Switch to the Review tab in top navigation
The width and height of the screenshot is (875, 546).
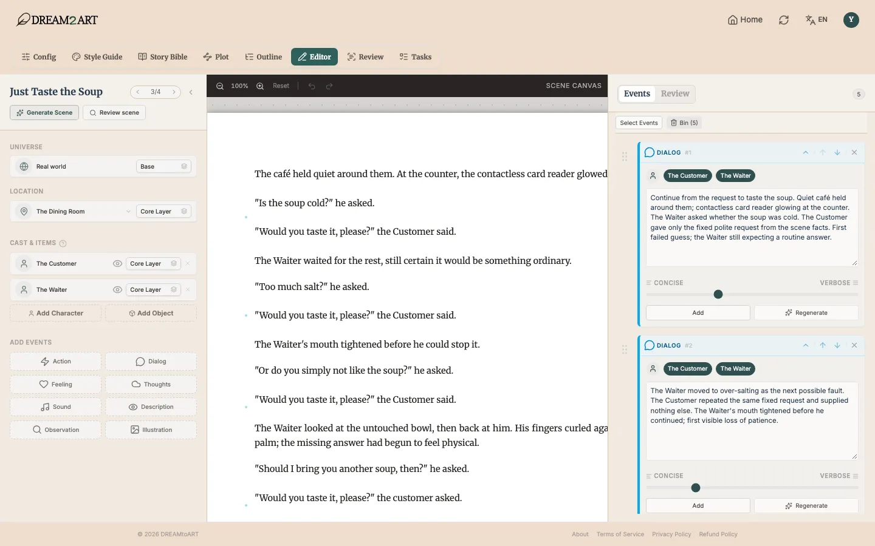tap(365, 57)
